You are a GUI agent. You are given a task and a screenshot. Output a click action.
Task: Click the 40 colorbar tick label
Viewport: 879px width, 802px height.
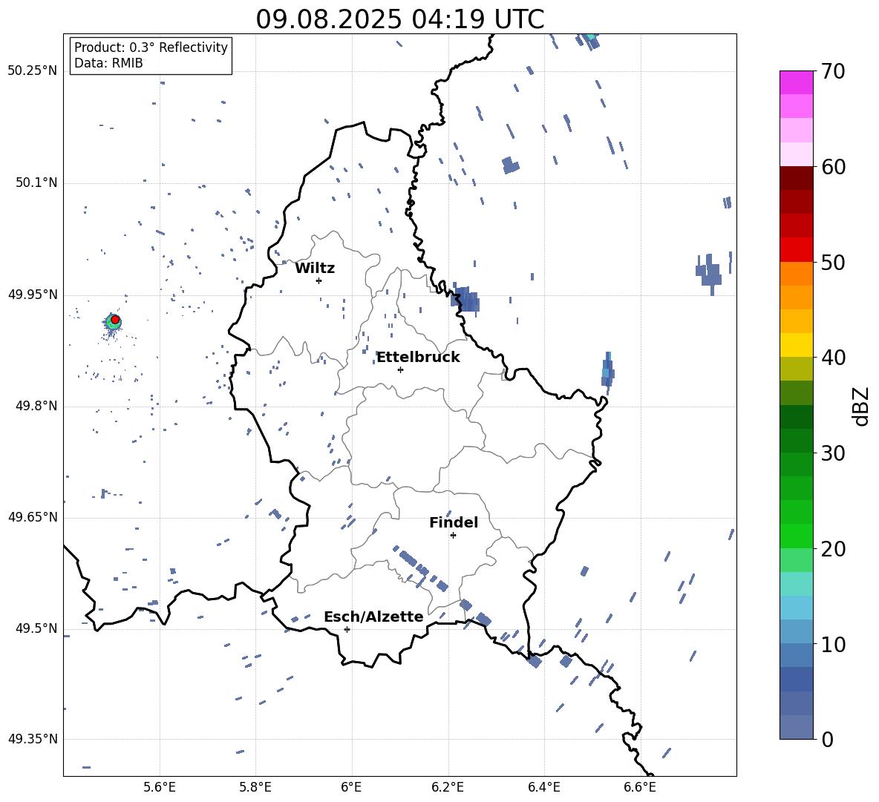point(833,358)
